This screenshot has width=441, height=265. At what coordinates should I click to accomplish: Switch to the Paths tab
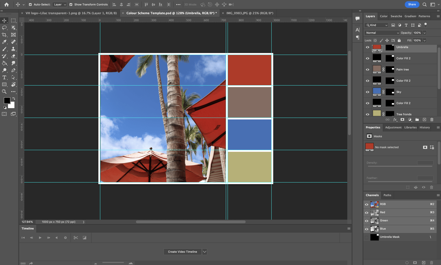coord(387,195)
